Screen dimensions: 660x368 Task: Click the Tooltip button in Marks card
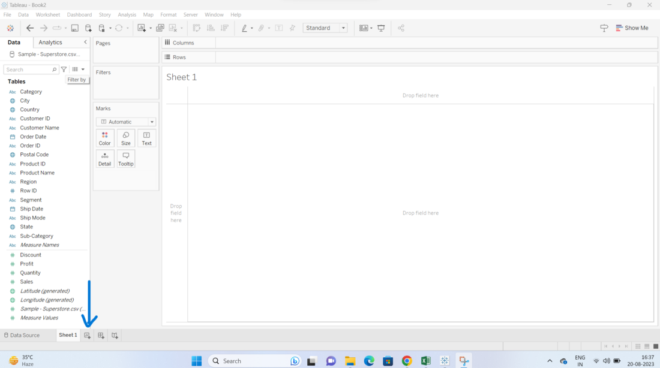[125, 158]
